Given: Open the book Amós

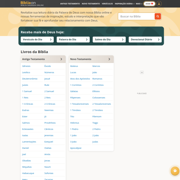Looking at the screenshot, I should tap(47, 154).
